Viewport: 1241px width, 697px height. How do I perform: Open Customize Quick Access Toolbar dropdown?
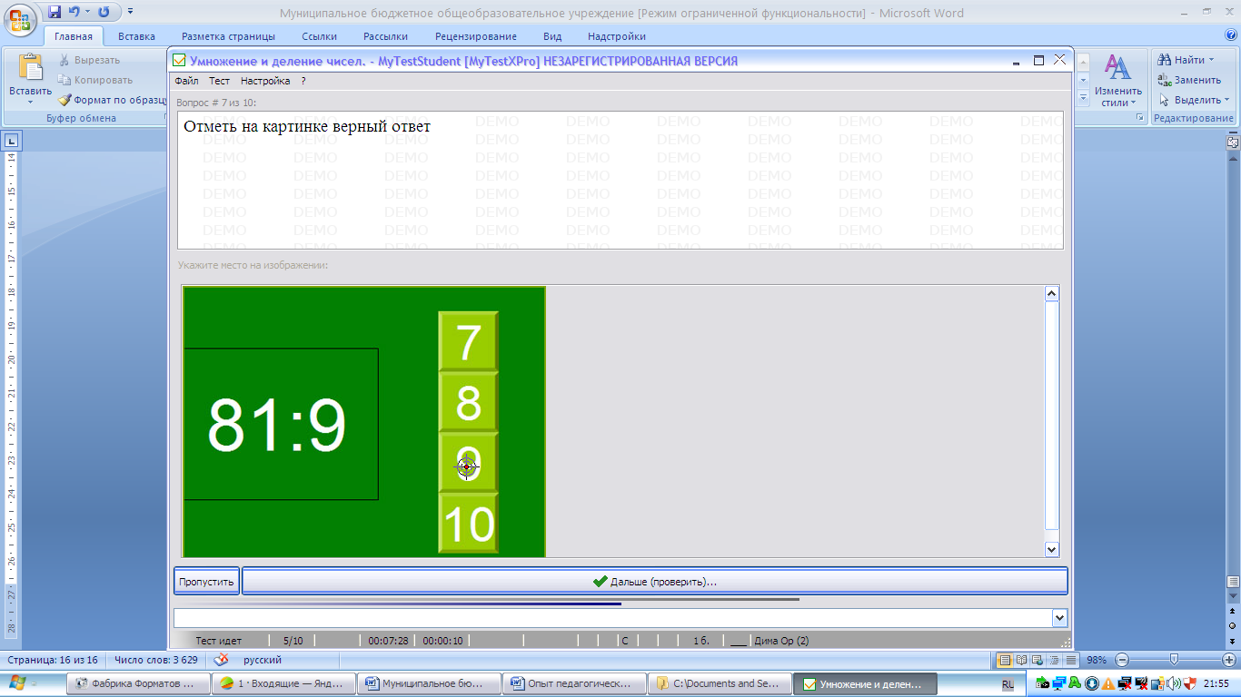click(x=130, y=12)
